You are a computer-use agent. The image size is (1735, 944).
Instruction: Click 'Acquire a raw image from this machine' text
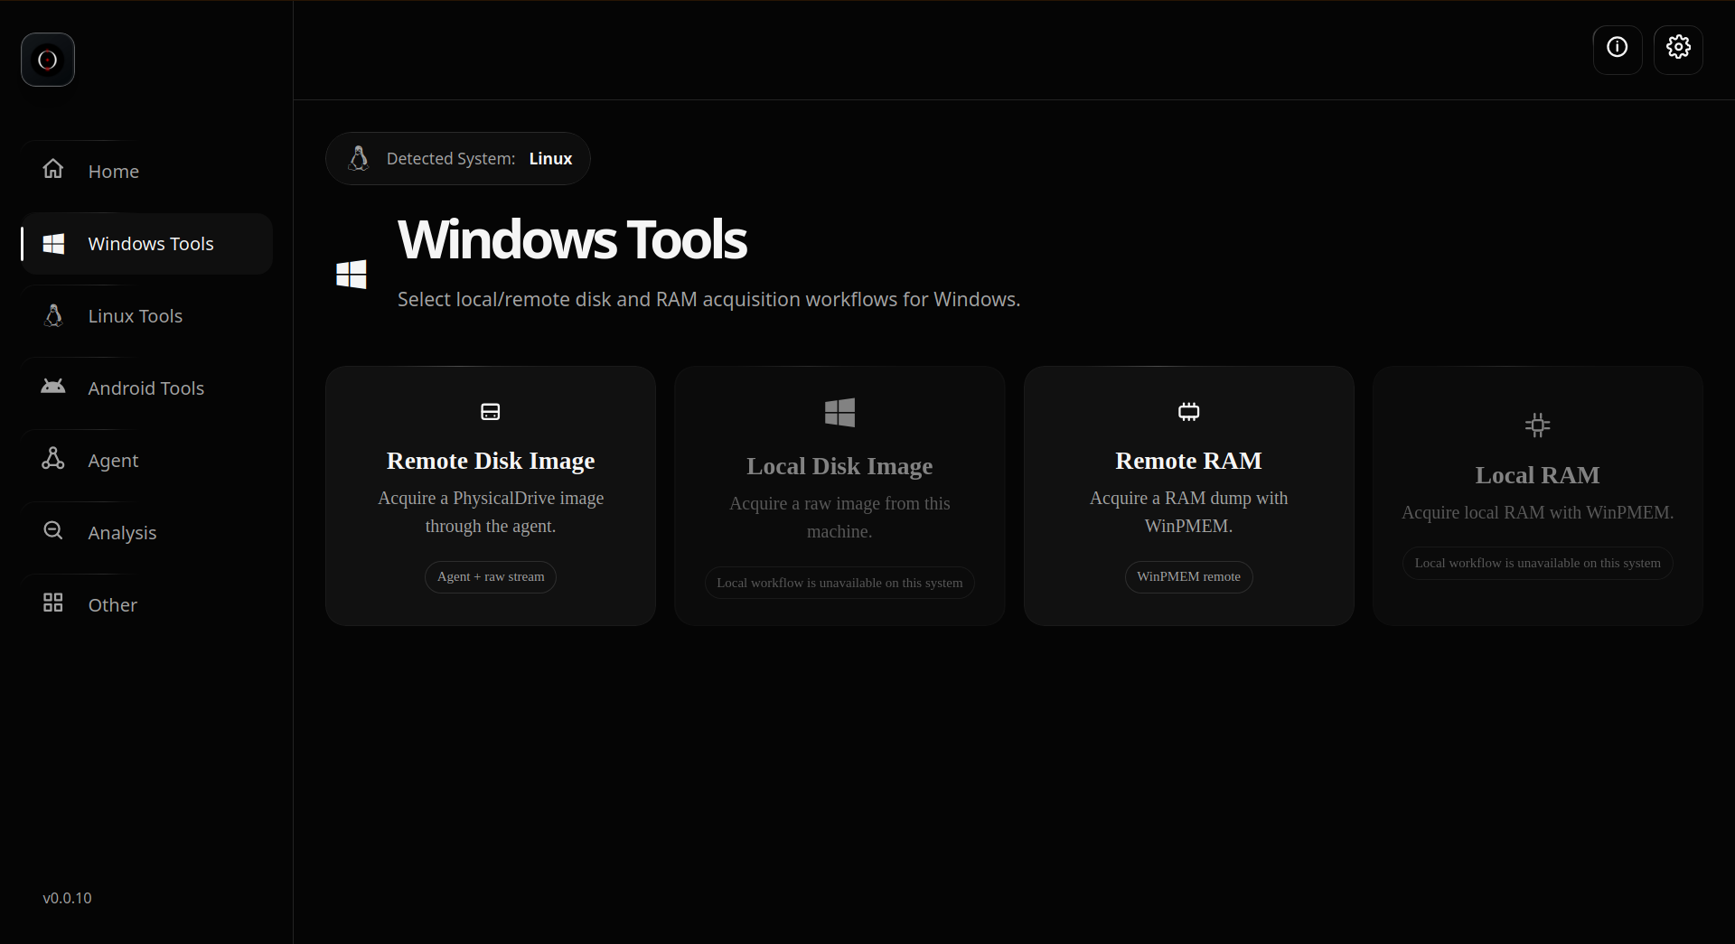coord(839,518)
